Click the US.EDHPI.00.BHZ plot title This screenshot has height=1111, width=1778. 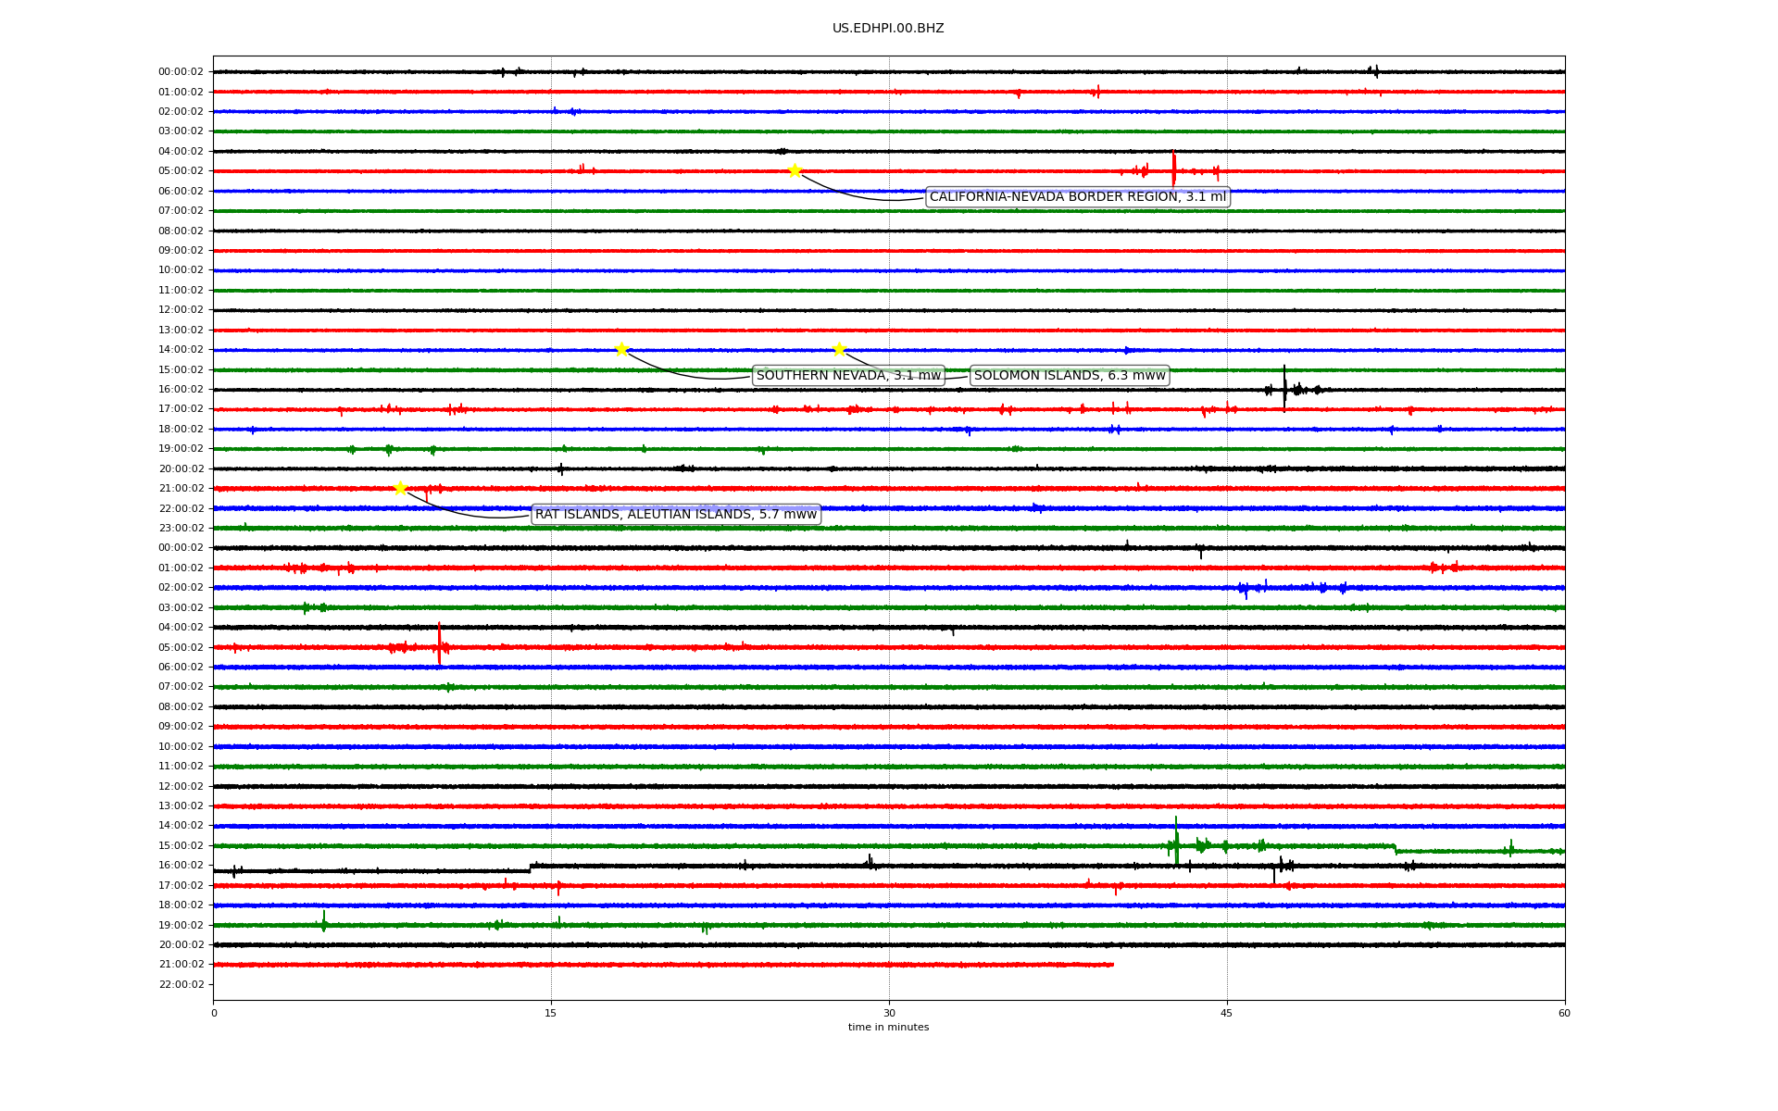(x=888, y=29)
